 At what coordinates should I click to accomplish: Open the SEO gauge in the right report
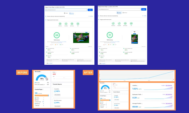tap(131, 23)
